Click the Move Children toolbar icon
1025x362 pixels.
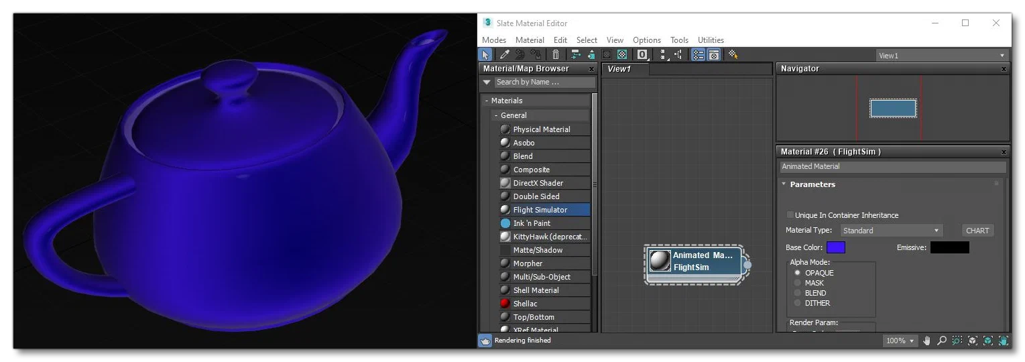click(576, 55)
